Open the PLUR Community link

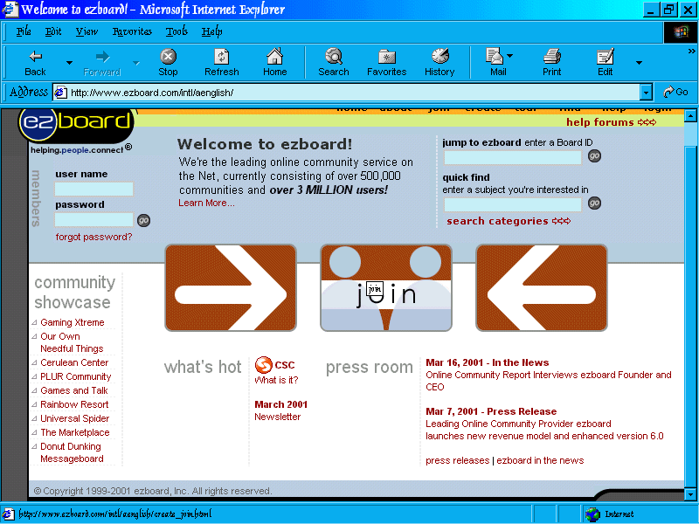pos(76,376)
